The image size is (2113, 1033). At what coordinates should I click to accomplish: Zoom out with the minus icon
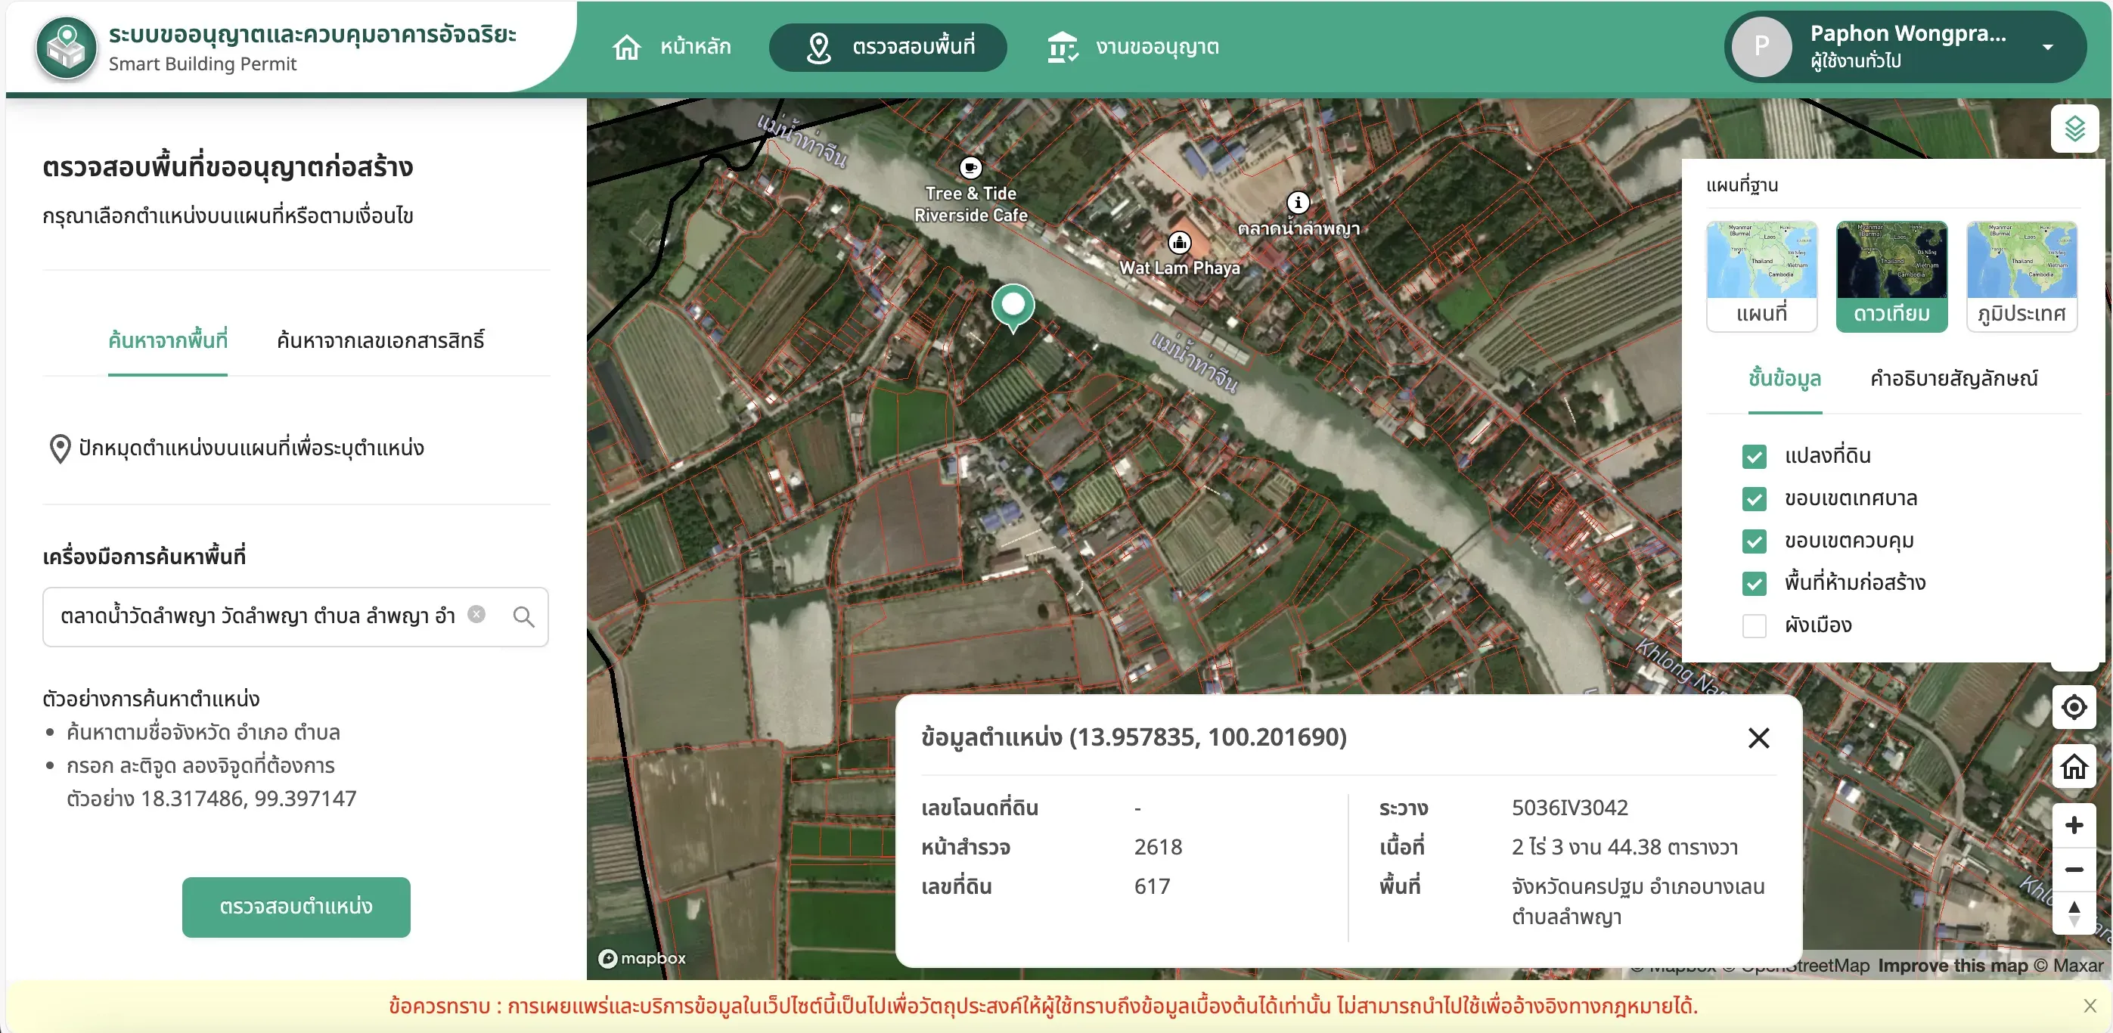point(2074,870)
